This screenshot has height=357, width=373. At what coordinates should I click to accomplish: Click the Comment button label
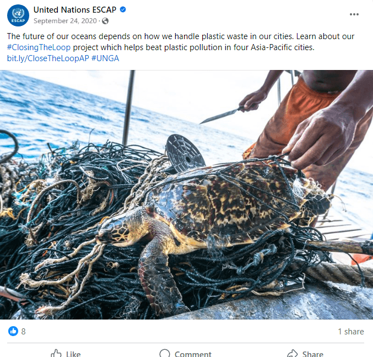pos(193,354)
